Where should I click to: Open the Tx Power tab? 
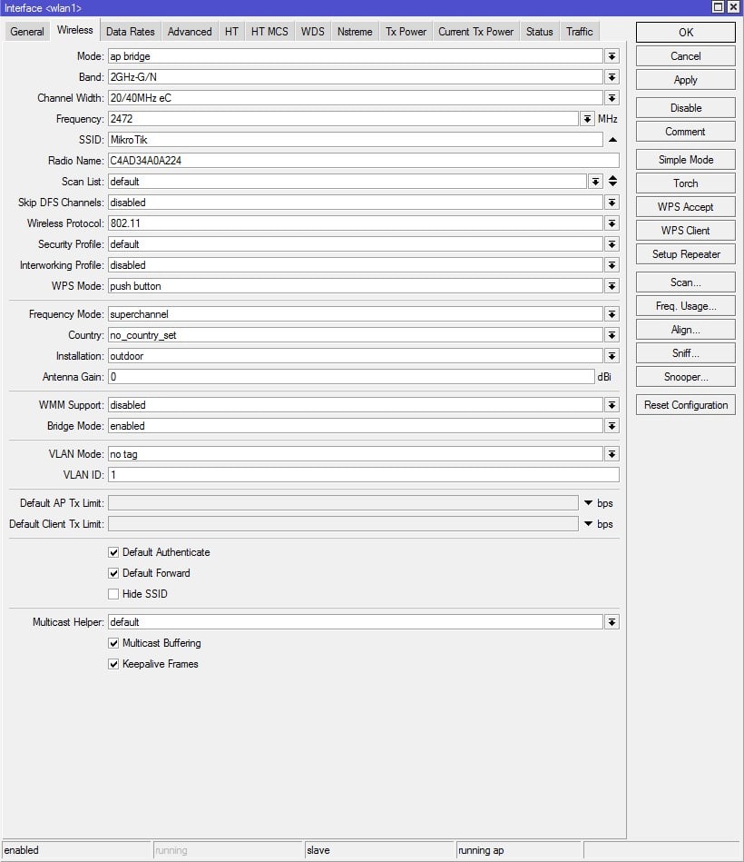coord(406,31)
